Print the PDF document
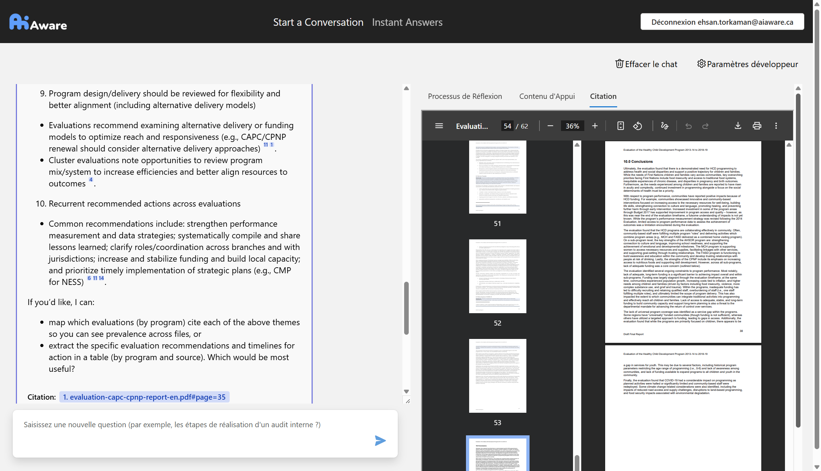 pyautogui.click(x=757, y=126)
